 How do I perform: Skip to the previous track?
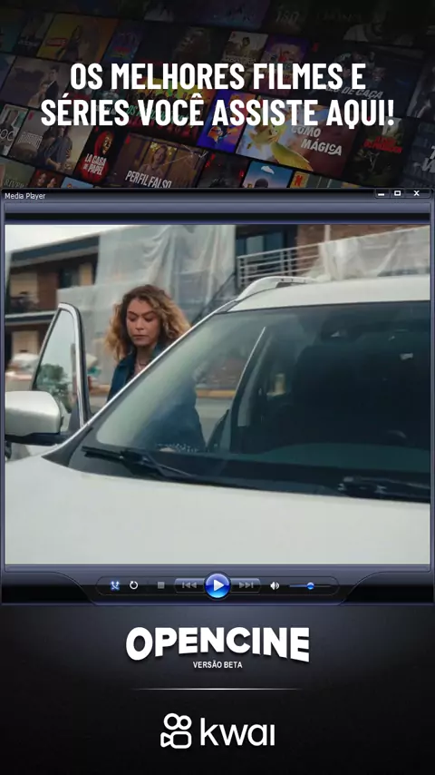coord(189,585)
